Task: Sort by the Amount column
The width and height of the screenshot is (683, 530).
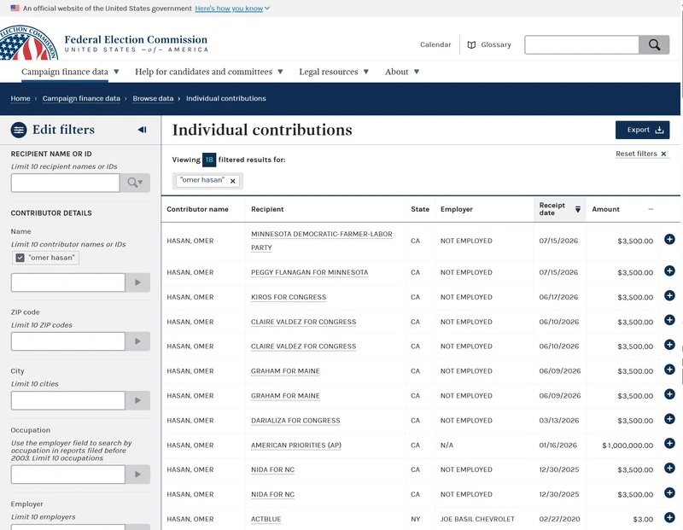Action: 622,209
